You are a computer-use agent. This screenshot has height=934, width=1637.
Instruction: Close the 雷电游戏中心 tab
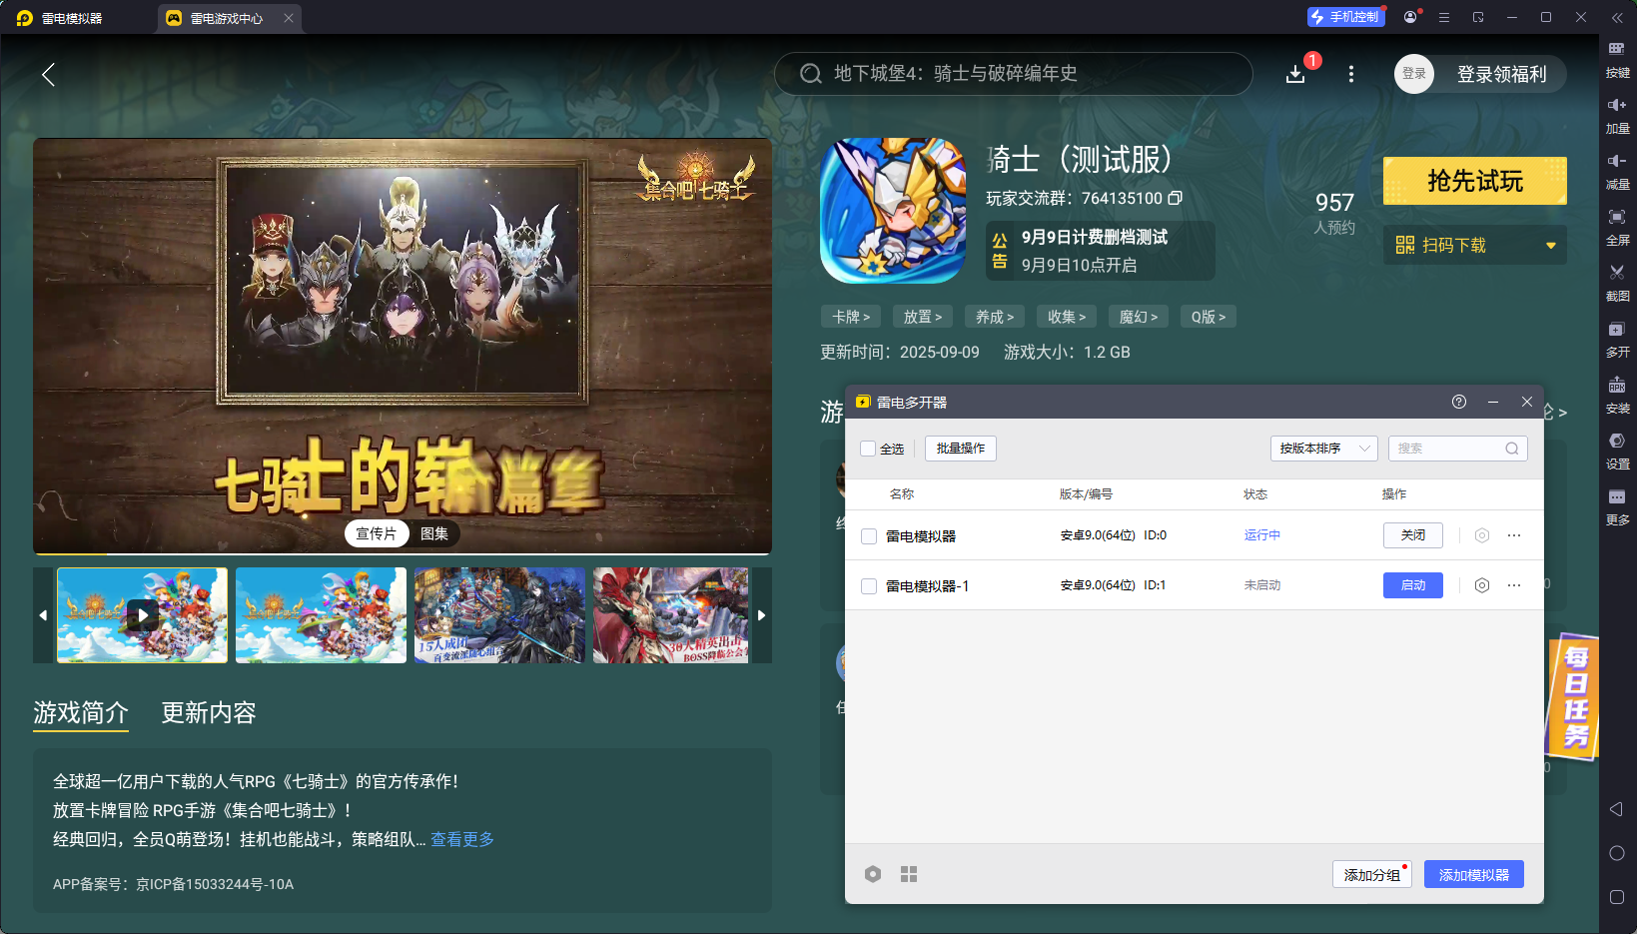point(289,18)
